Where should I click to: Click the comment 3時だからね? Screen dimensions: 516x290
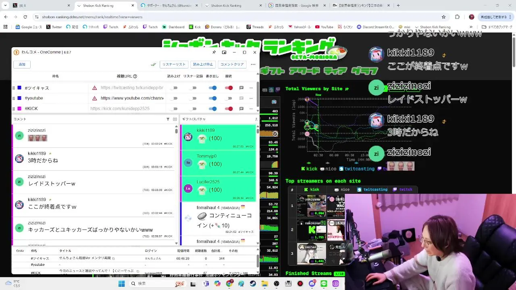point(43,160)
